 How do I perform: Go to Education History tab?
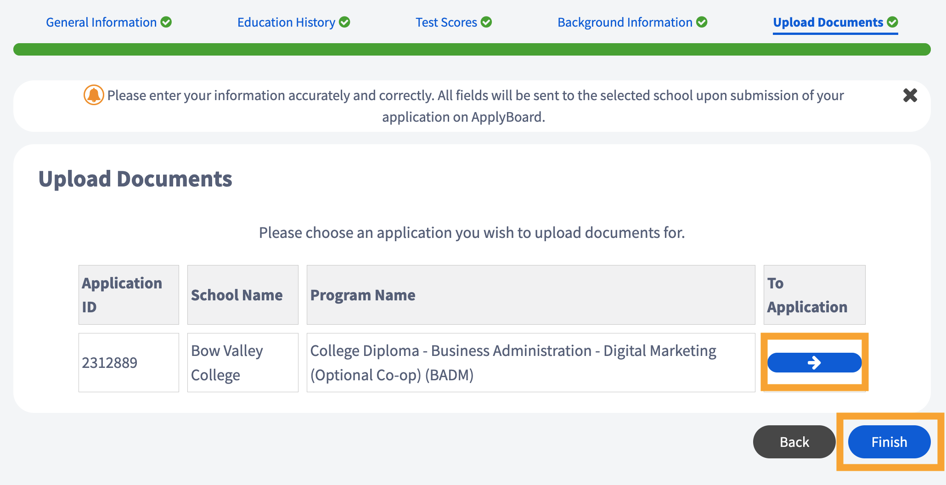coord(293,22)
